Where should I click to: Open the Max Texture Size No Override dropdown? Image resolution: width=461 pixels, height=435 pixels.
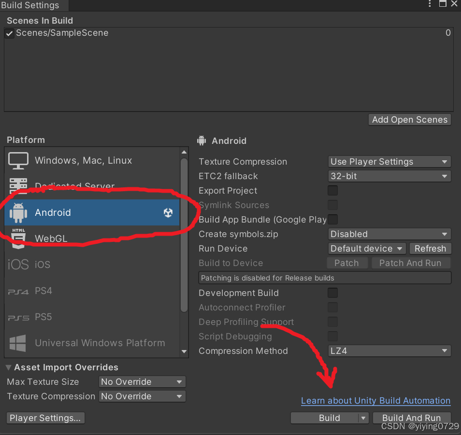pos(142,382)
